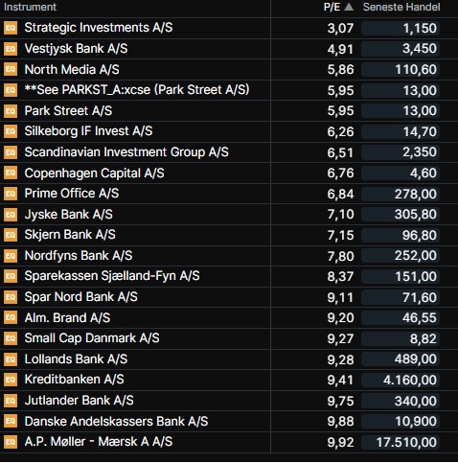Sort by the P/E column header
The width and height of the screenshot is (458, 463).
tap(332, 7)
